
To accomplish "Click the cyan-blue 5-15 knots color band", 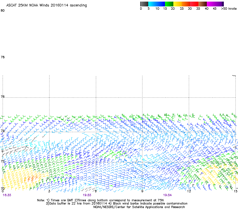I will pos(157,4).
